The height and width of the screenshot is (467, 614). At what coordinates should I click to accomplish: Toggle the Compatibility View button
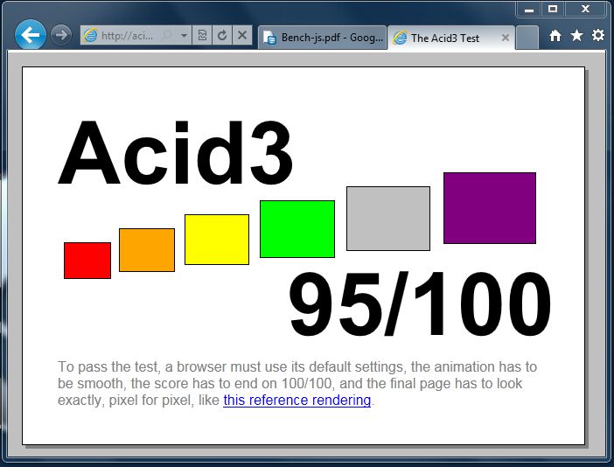pyautogui.click(x=203, y=36)
